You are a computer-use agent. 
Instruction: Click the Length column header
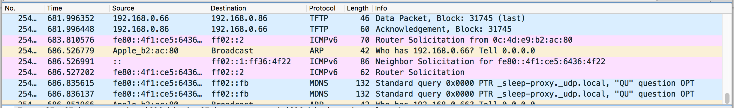358,8
